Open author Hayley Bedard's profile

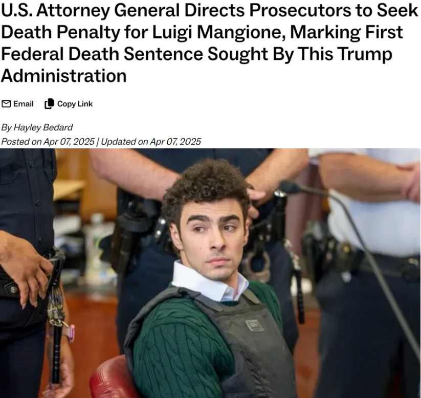[x=43, y=127]
